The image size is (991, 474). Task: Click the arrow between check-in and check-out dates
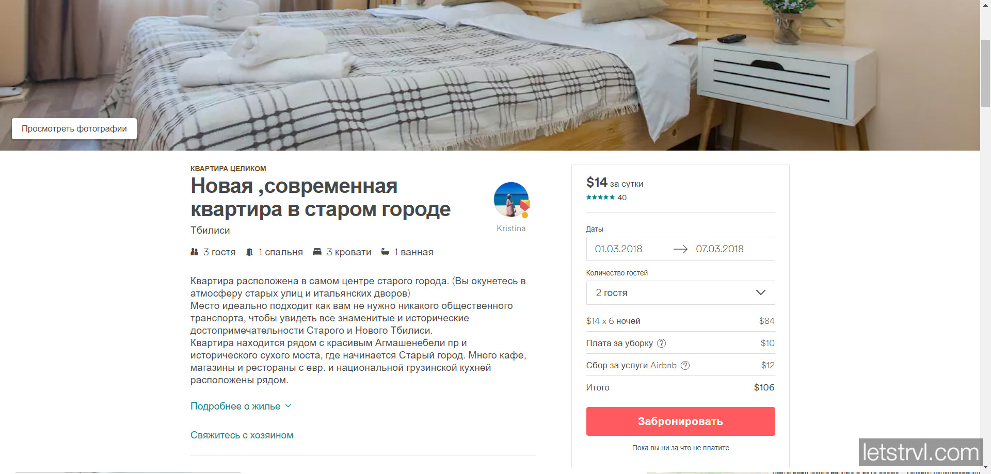point(680,249)
